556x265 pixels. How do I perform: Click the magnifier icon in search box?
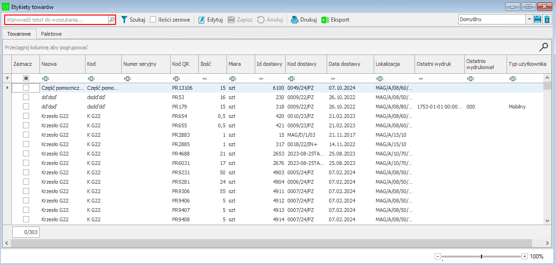click(111, 20)
